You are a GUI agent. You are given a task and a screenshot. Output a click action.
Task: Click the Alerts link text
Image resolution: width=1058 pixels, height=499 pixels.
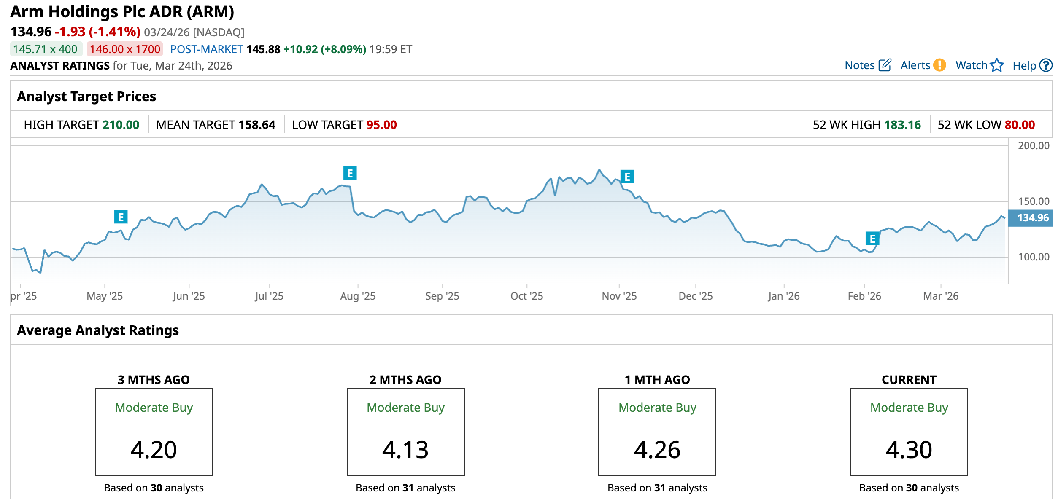915,65
